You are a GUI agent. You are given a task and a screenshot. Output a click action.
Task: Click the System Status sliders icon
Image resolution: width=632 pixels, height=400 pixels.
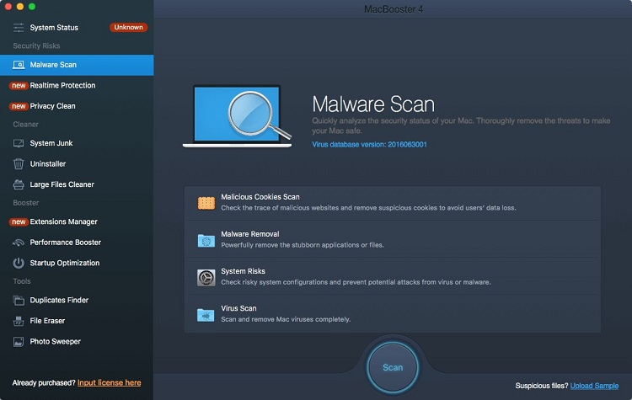tap(19, 28)
